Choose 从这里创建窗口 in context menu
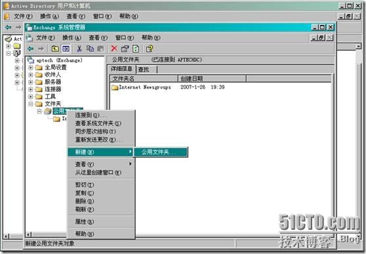 101,173
